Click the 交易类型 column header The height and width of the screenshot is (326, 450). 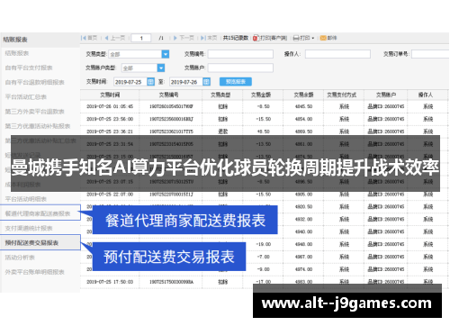[x=220, y=95]
